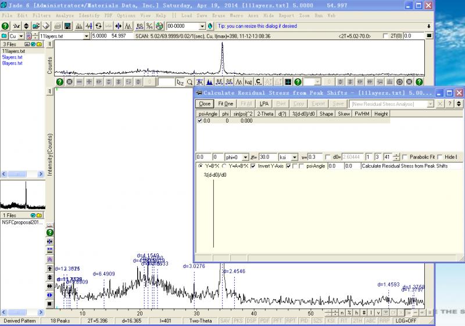Viewport: 465px width, 326px height.
Task: Click the green help icon in main toolbar
Action: [5, 26]
